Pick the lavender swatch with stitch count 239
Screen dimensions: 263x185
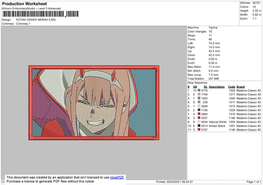tap(199, 102)
